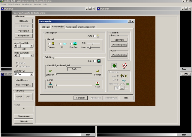This screenshot has height=137, width=192.
Task: Click the green leaf icon
Action: (x=114, y=65)
